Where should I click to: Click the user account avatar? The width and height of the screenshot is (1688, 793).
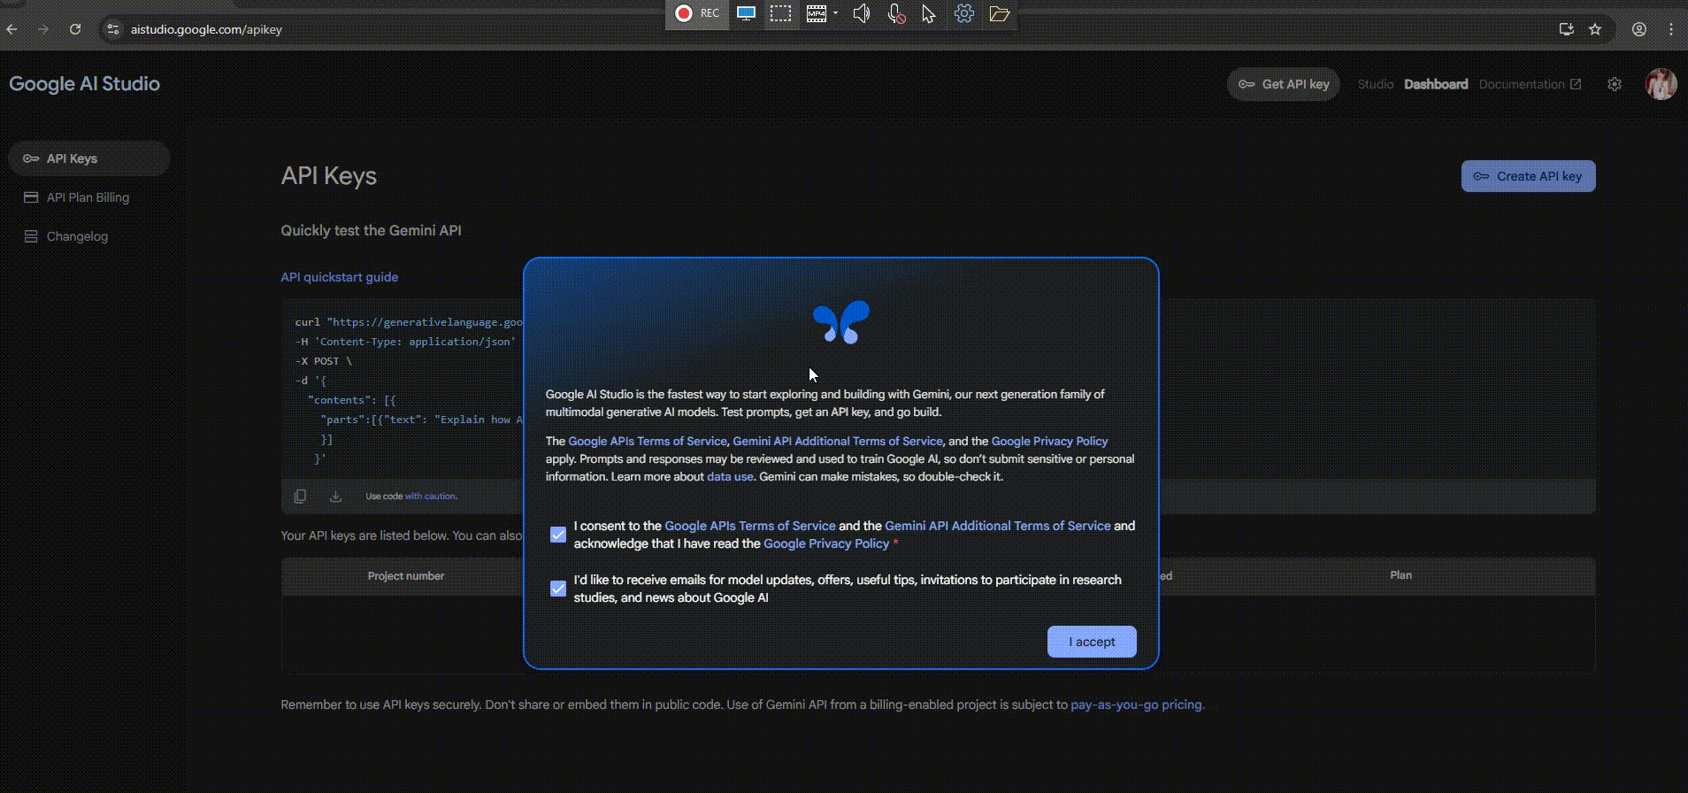[1661, 84]
